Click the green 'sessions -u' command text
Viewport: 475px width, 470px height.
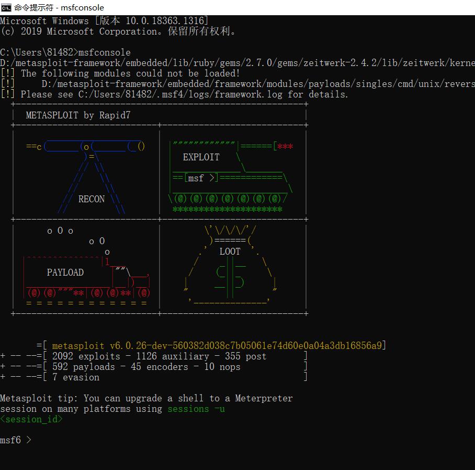(x=196, y=409)
